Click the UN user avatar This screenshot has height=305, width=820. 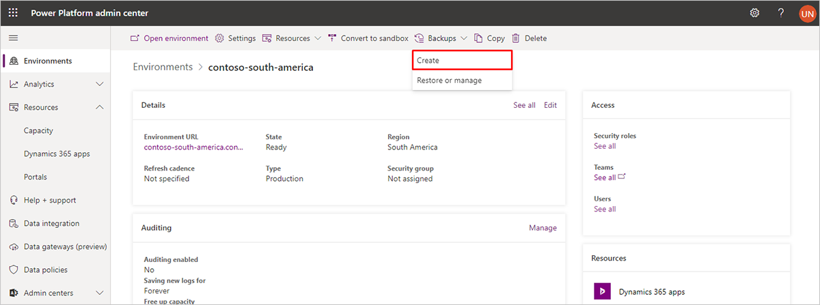point(806,14)
